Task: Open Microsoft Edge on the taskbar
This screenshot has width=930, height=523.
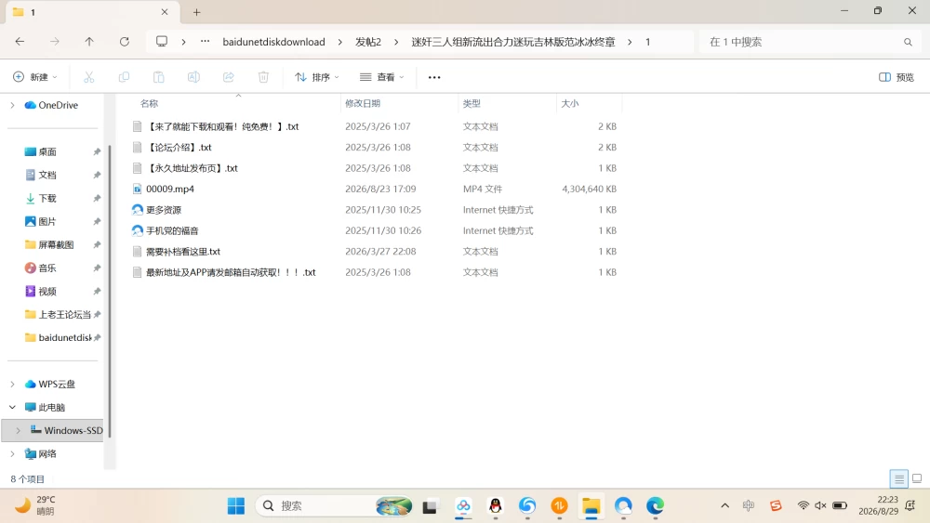Action: 655,506
